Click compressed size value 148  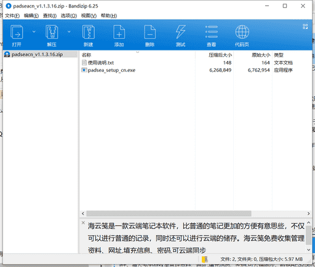point(227,63)
